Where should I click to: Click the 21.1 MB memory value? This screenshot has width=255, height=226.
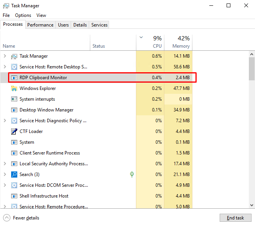[x=182, y=174]
